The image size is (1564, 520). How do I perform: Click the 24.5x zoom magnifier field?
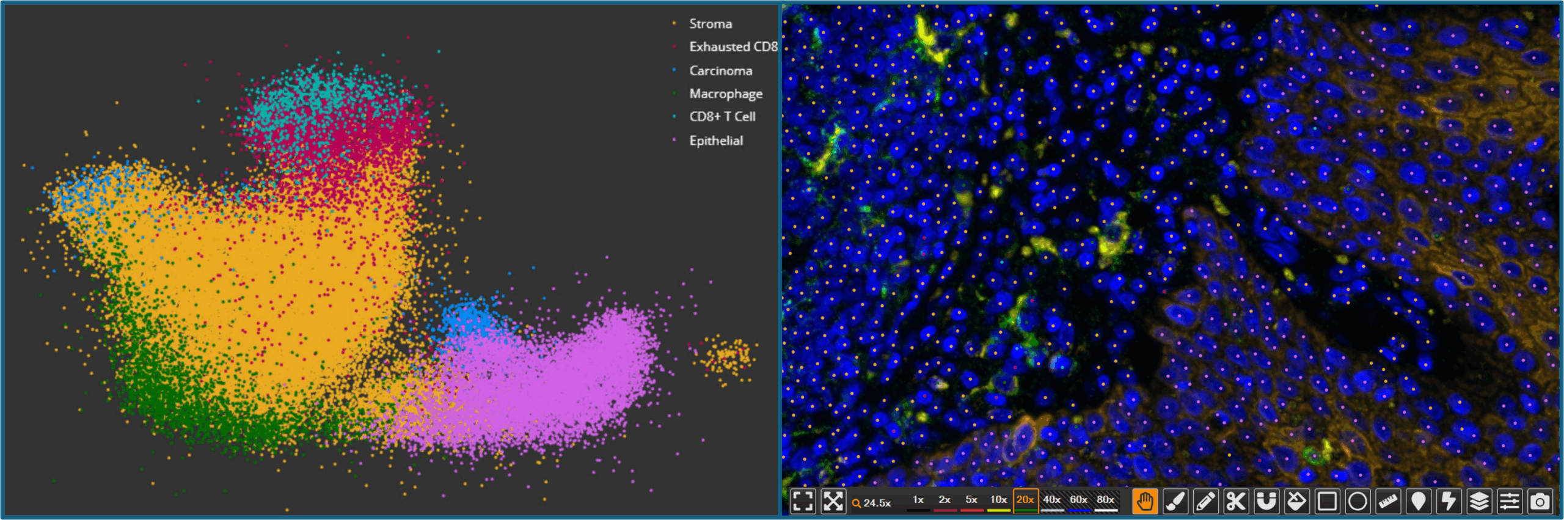872,503
